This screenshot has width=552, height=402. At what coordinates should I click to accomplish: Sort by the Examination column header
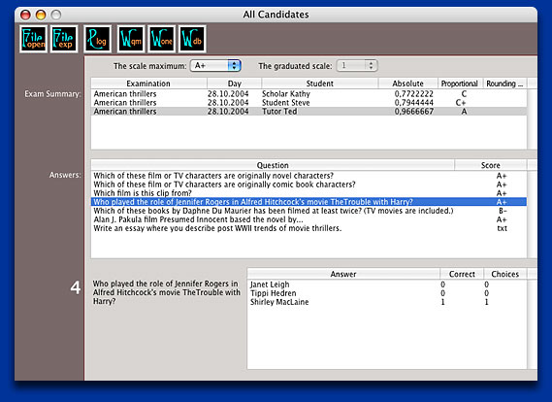tap(148, 84)
